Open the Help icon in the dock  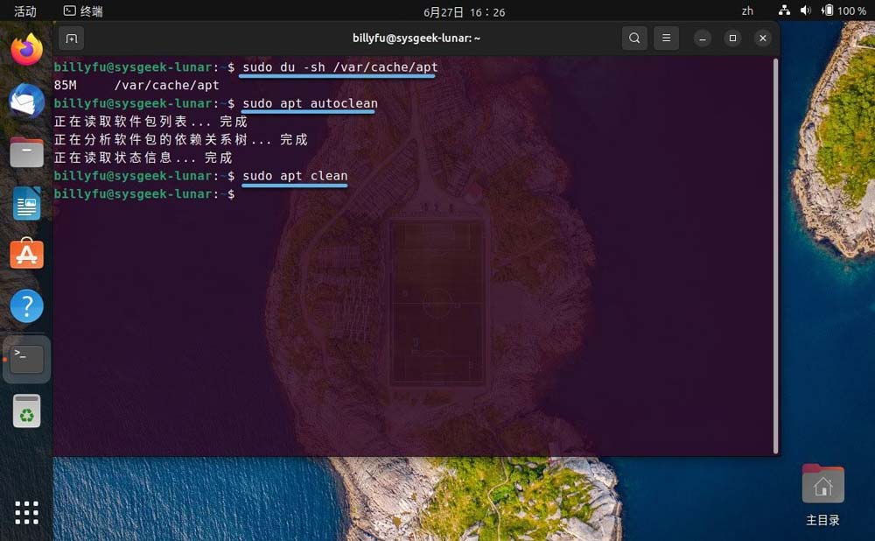click(27, 306)
